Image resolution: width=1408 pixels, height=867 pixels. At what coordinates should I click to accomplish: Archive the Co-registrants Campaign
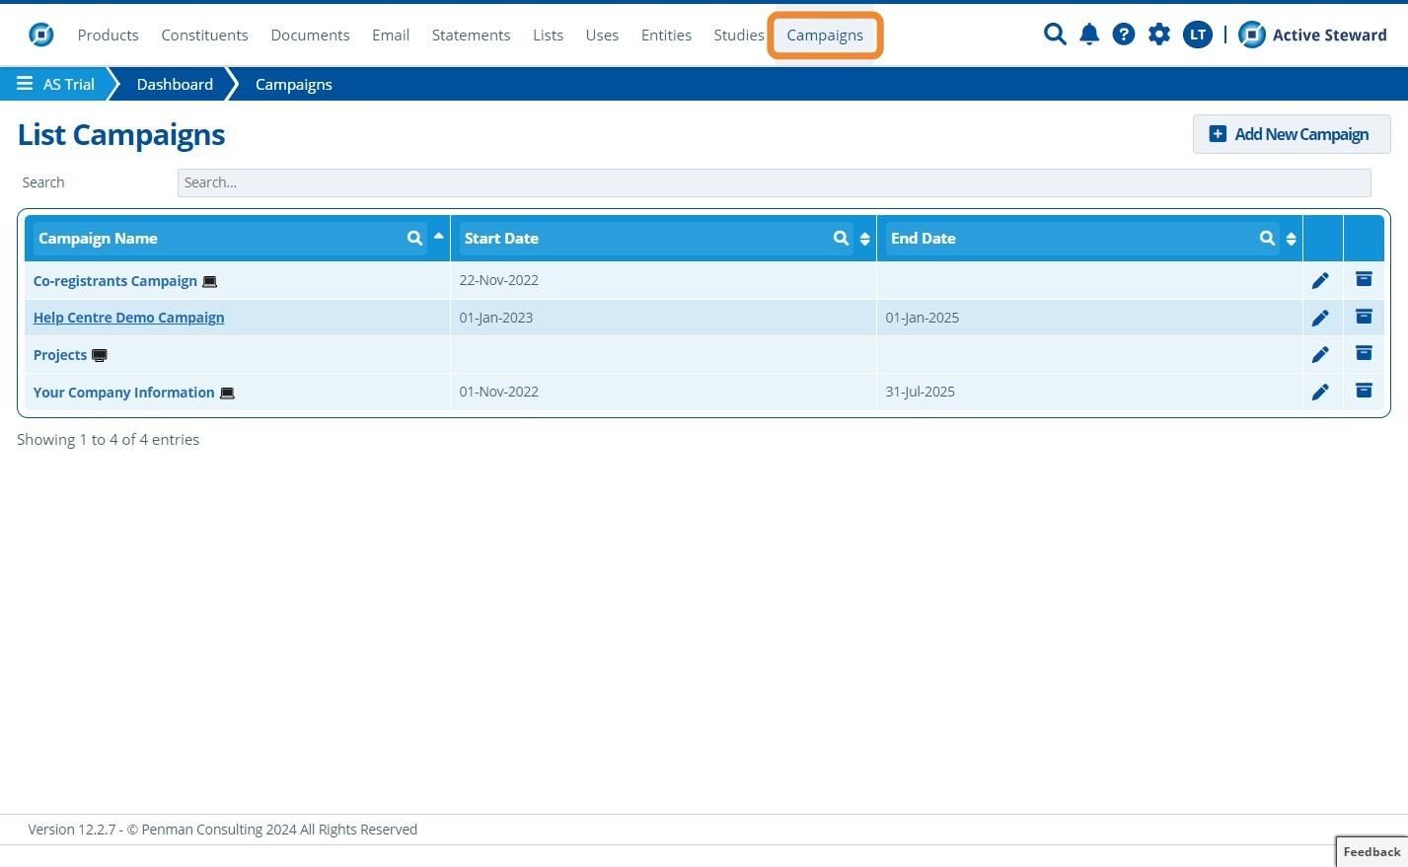coord(1364,279)
